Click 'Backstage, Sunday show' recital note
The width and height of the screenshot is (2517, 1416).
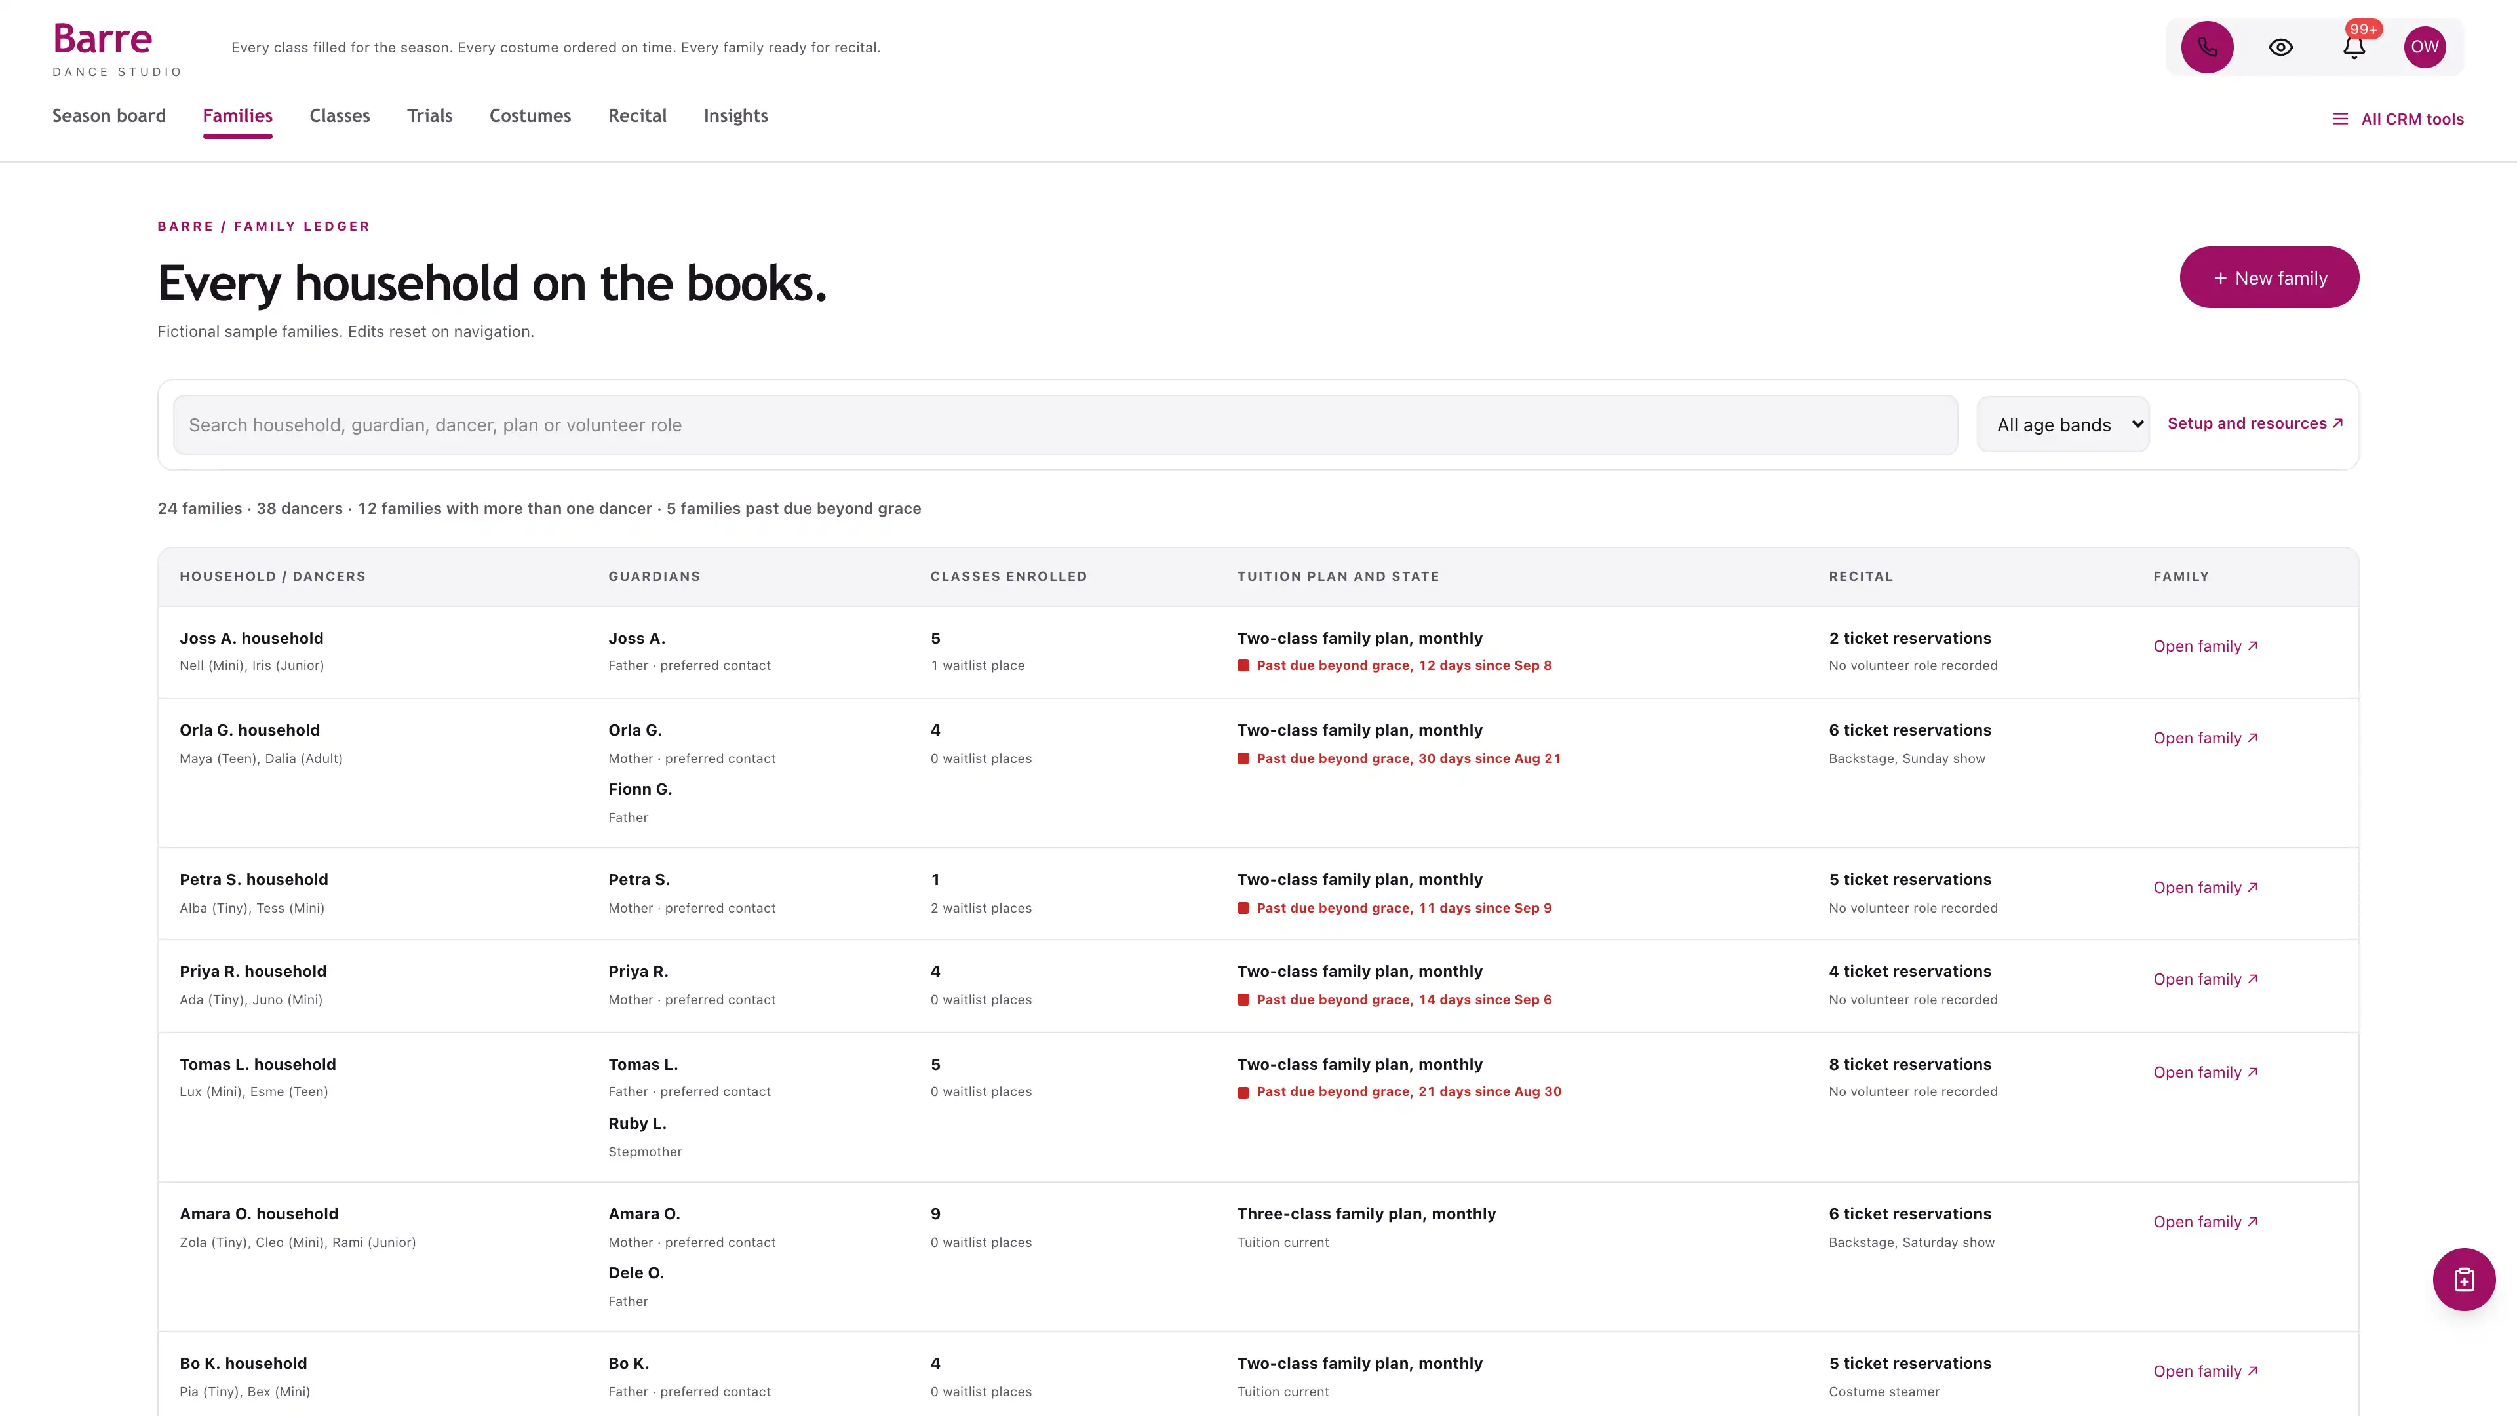pyautogui.click(x=1906, y=758)
